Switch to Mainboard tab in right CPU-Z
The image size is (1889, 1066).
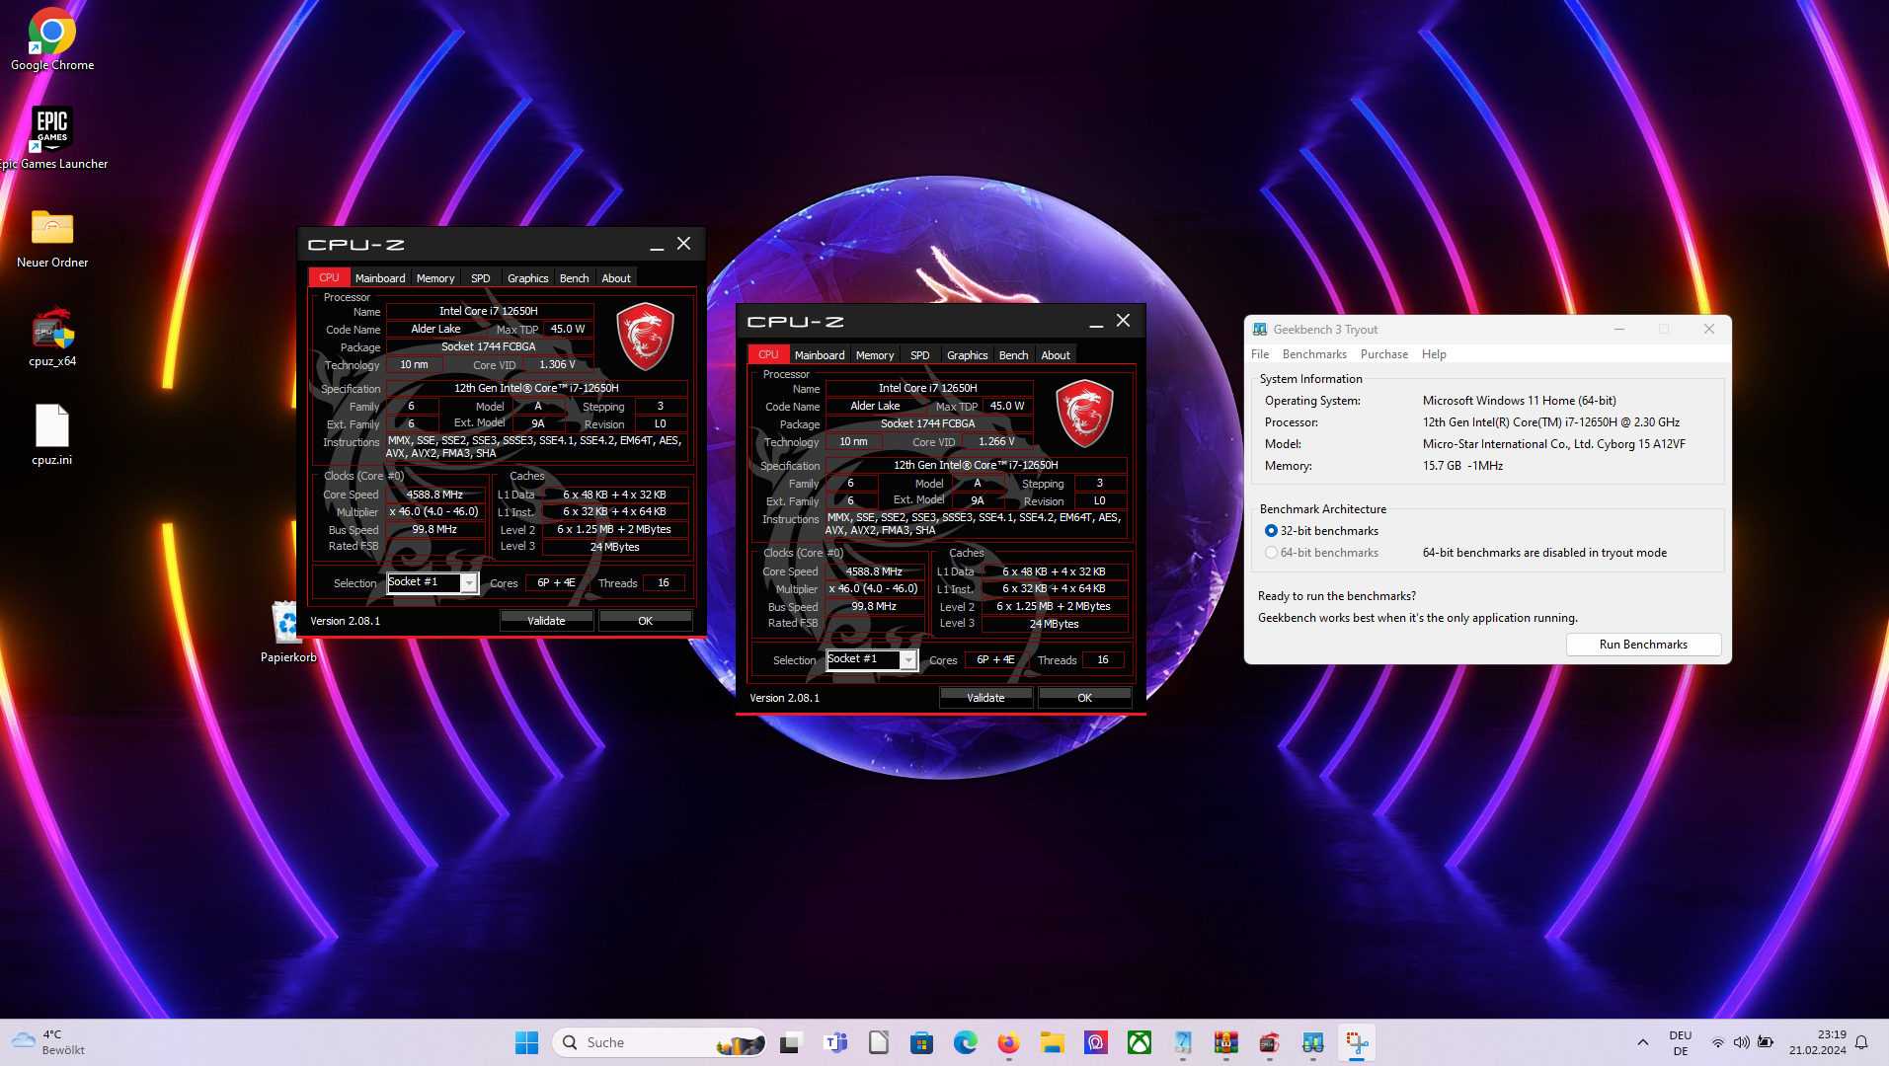click(820, 355)
